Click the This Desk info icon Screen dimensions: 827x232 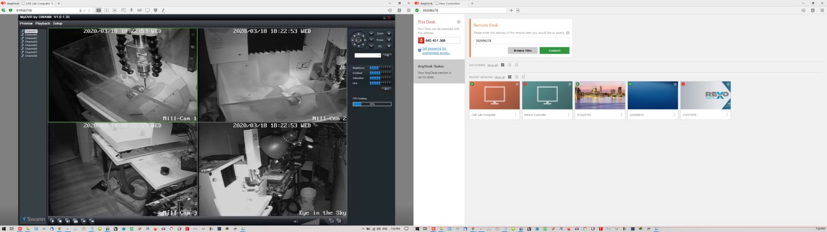tap(458, 22)
